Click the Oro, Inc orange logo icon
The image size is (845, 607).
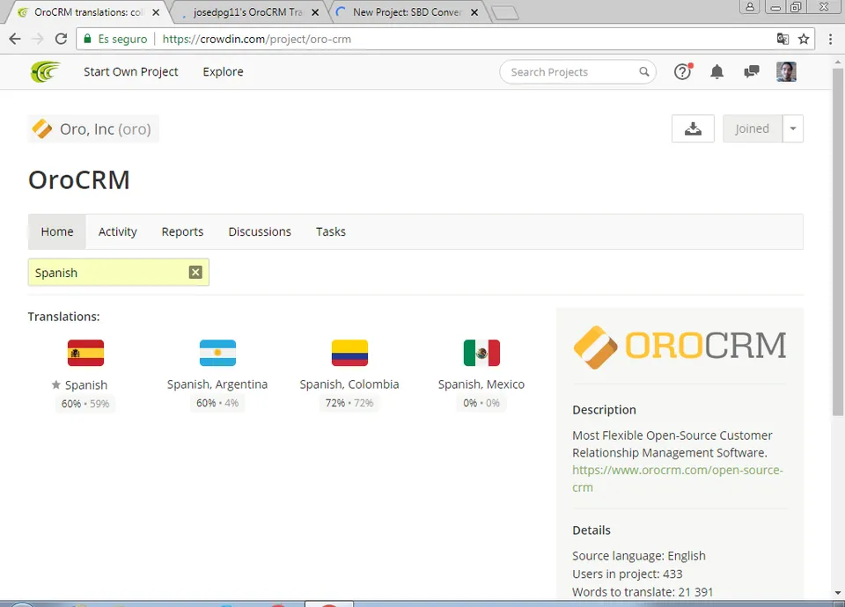(x=42, y=128)
